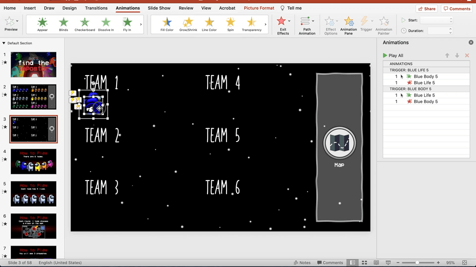Open the Slide Show tab

[x=159, y=8]
